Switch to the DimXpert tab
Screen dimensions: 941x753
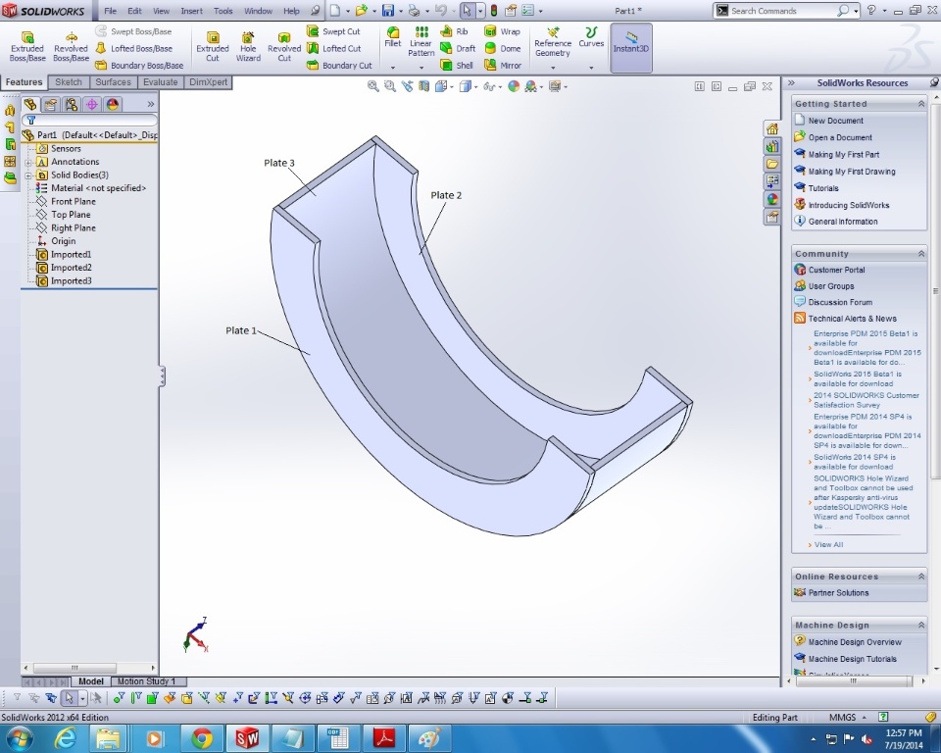(208, 82)
